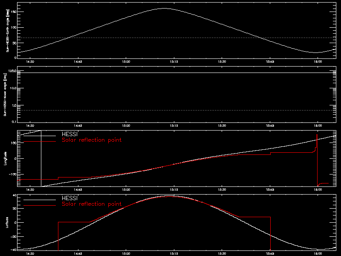341x256 pixels.
Task: Click the "20" tick on Latitude plot
Action: click(x=14, y=209)
